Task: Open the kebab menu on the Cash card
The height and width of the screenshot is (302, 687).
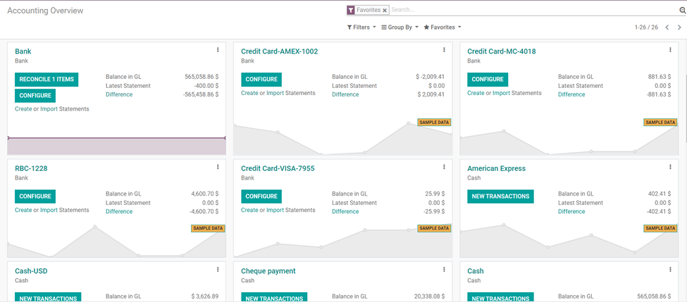Action: pyautogui.click(x=670, y=270)
